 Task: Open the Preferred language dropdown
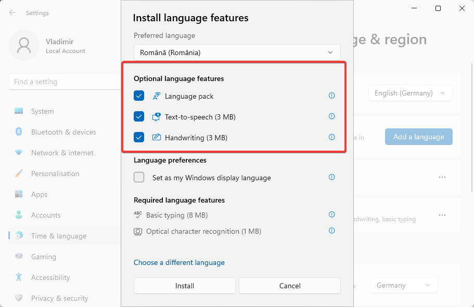[x=237, y=52]
